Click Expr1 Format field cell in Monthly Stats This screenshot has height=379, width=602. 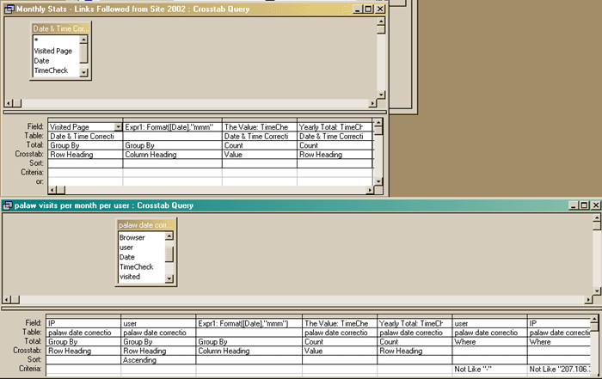(x=172, y=127)
